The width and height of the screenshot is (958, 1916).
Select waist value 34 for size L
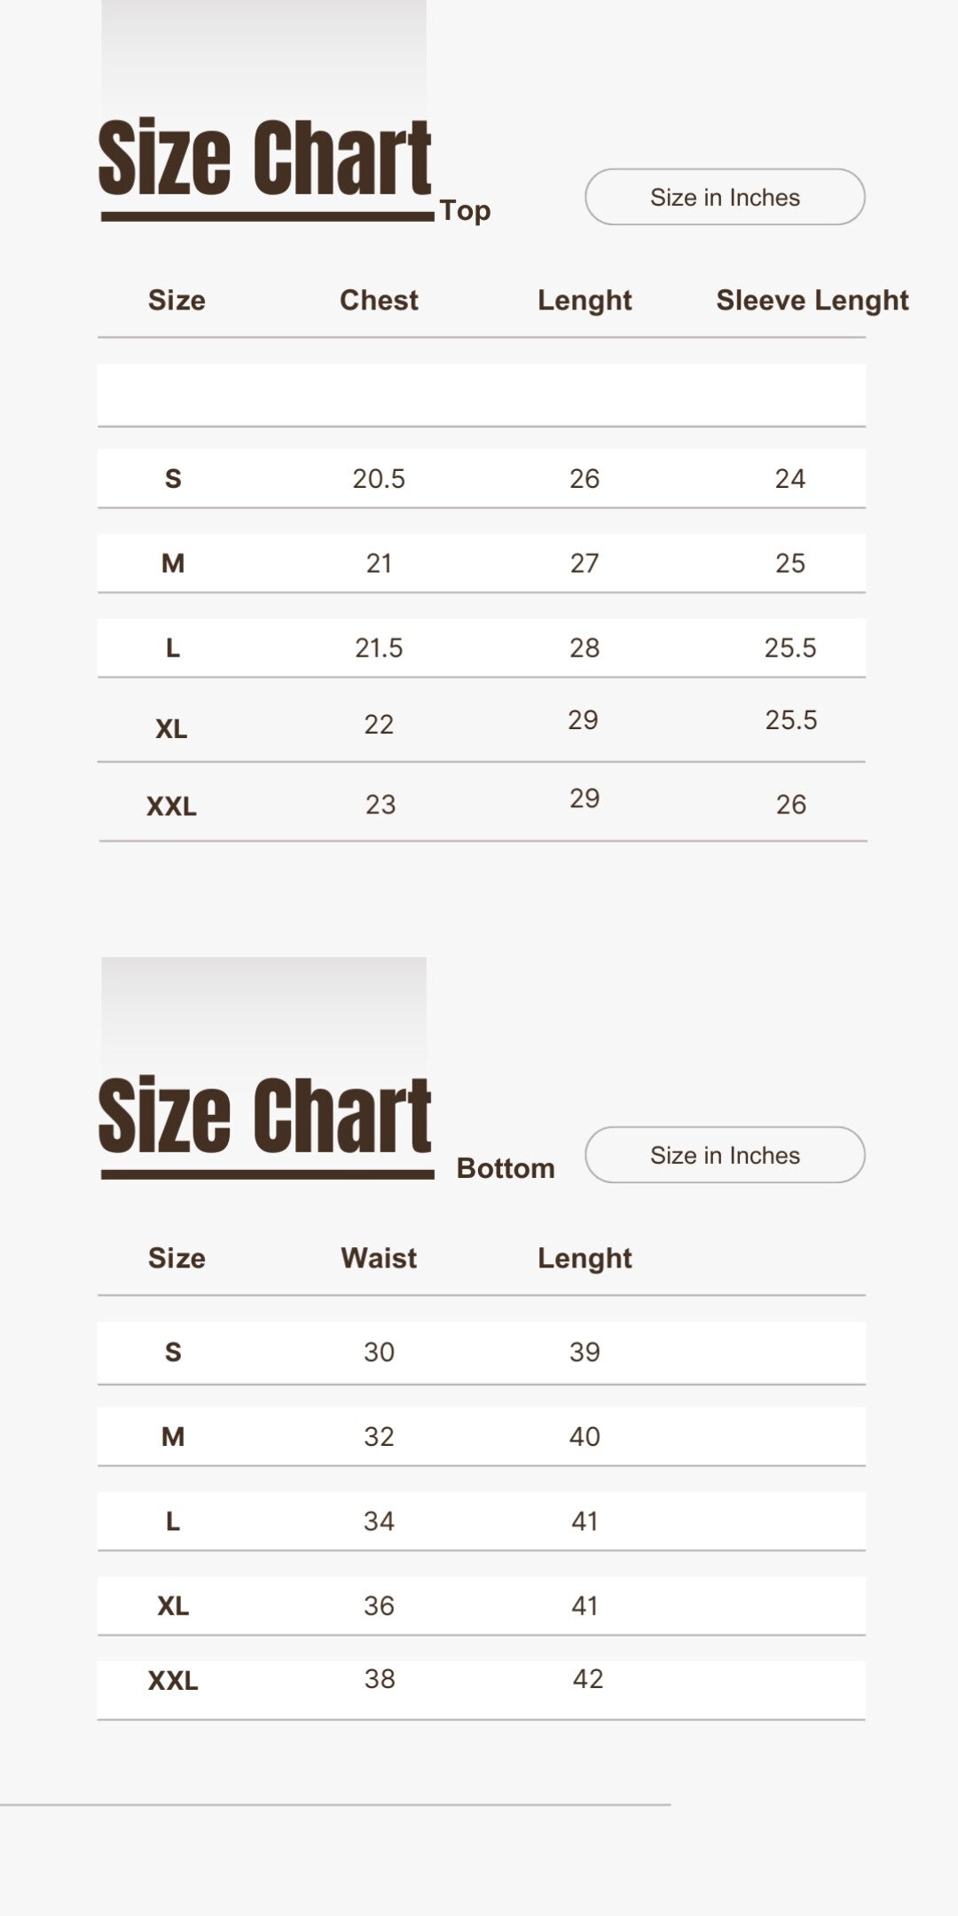point(379,1521)
